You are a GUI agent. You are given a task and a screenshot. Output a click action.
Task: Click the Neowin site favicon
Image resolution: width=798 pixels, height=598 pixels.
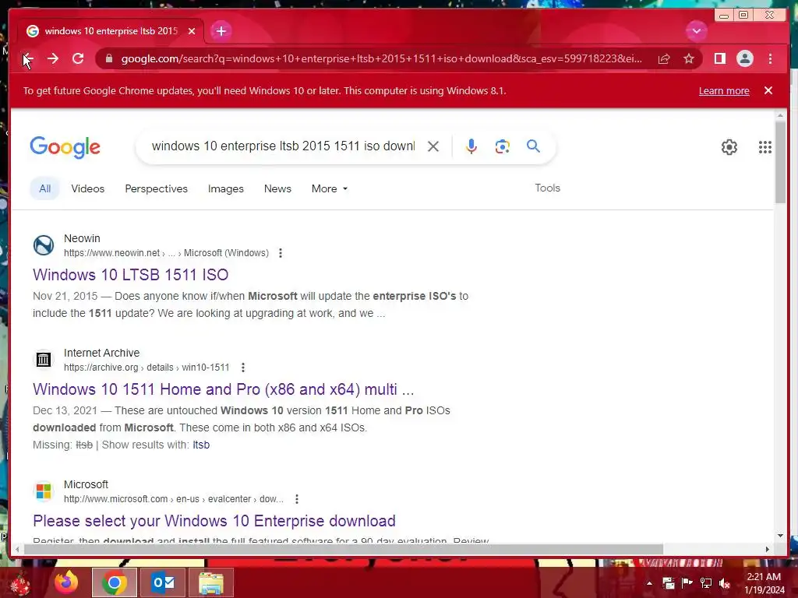(44, 245)
